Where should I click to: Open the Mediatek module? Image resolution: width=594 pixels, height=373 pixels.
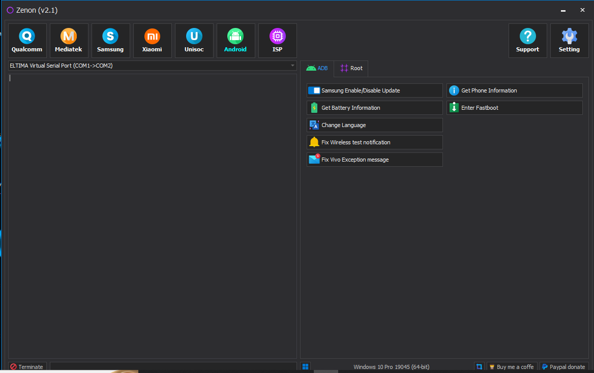tap(69, 41)
